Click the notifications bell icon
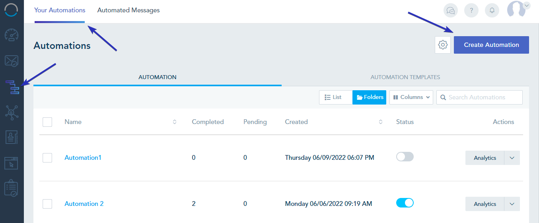 click(492, 11)
